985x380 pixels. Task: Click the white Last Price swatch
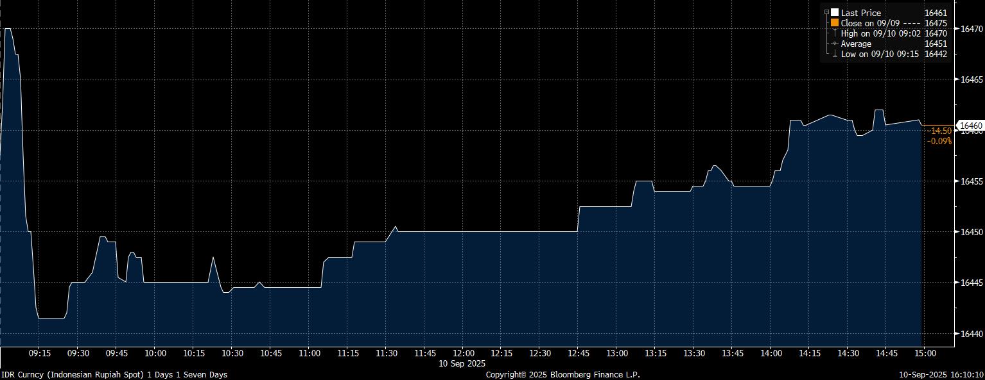tap(835, 13)
